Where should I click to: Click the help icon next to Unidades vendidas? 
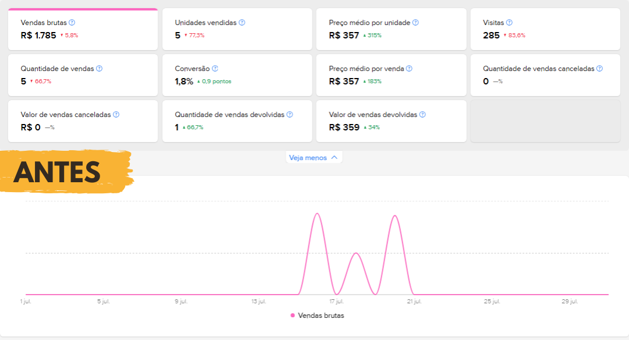[x=242, y=23]
